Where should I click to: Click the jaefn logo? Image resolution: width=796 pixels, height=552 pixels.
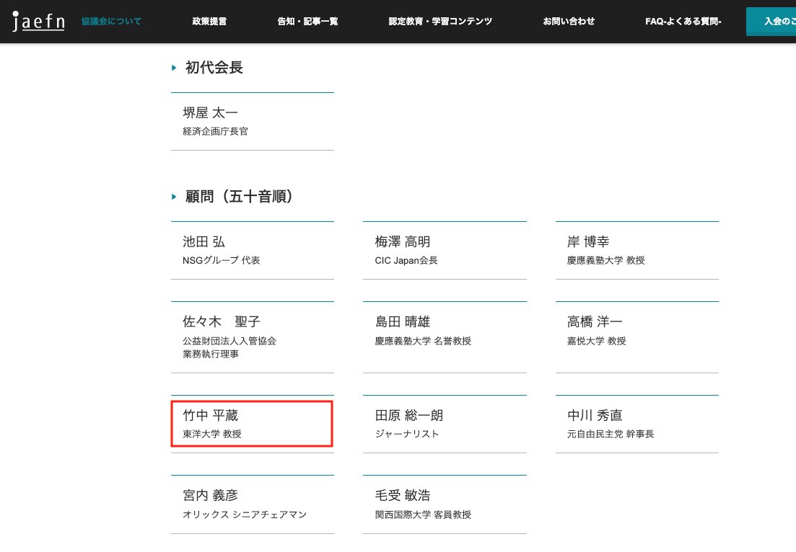[x=38, y=22]
